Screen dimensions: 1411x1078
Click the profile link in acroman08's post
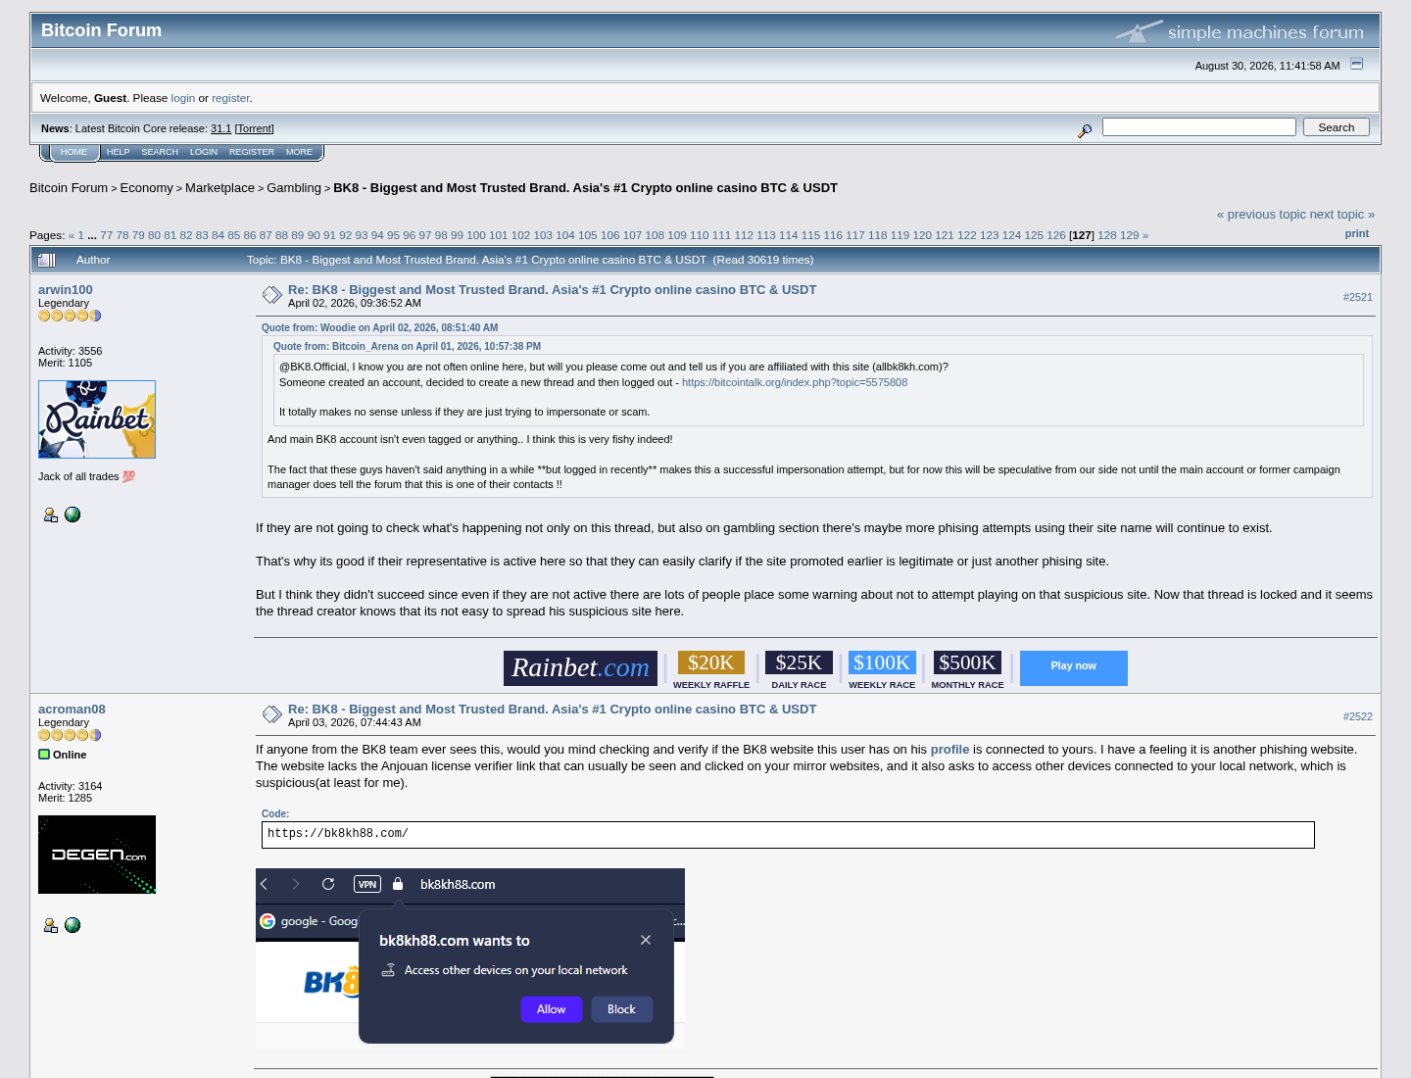tap(949, 750)
